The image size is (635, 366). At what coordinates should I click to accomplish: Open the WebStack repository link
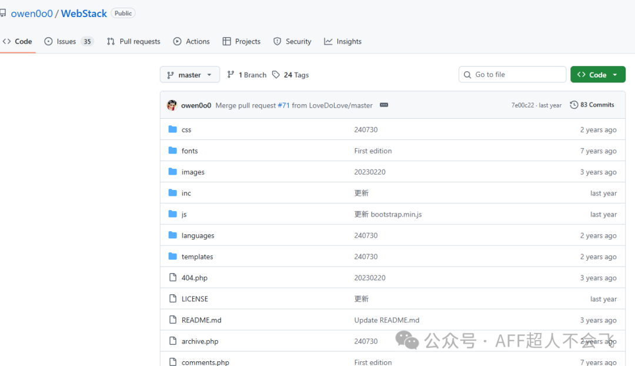84,14
